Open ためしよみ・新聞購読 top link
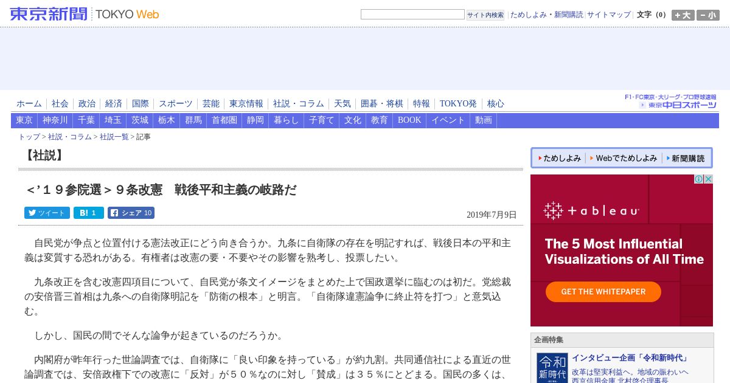Image resolution: width=730 pixels, height=383 pixels. click(x=546, y=15)
